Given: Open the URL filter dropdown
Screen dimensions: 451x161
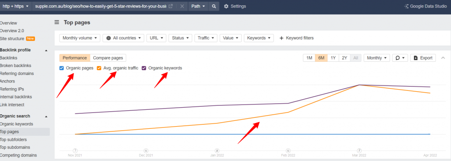Looking at the screenshot, I should 156,38.
